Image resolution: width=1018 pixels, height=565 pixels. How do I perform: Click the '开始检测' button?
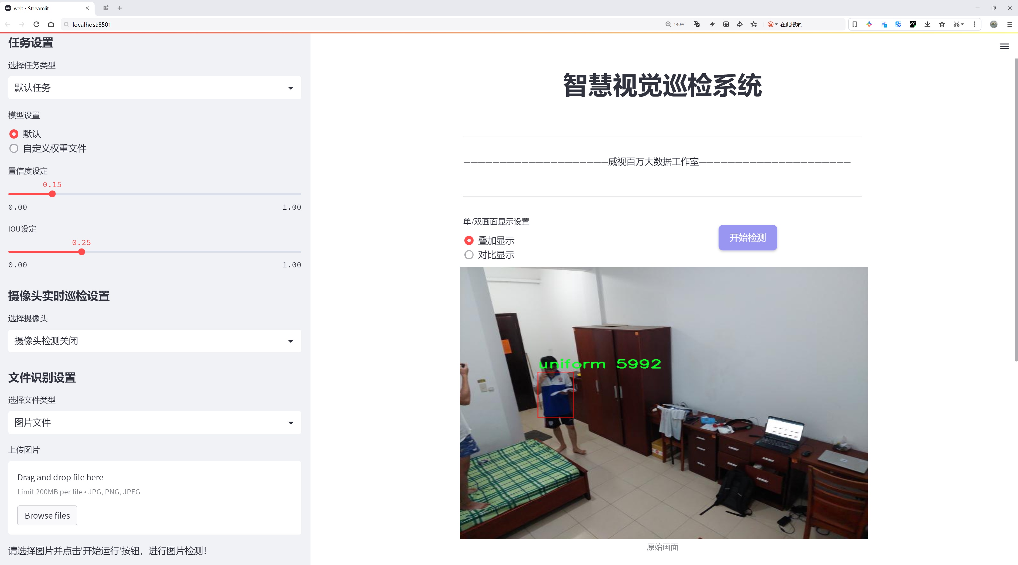click(748, 237)
